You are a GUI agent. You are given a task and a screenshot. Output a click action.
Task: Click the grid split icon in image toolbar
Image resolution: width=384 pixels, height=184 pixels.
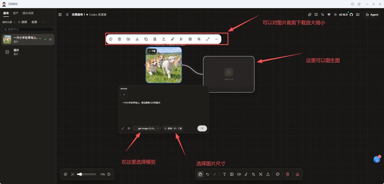pyautogui.click(x=190, y=39)
